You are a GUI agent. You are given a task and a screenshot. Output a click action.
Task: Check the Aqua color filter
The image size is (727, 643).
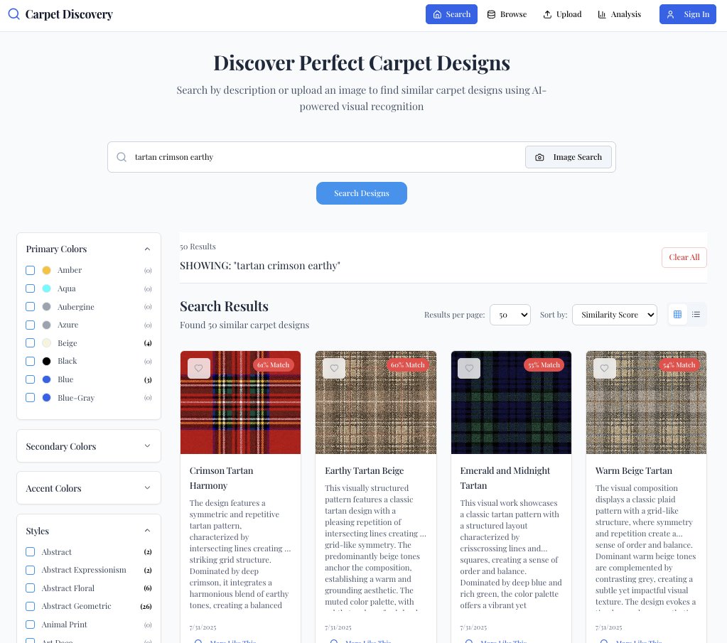tap(30, 288)
